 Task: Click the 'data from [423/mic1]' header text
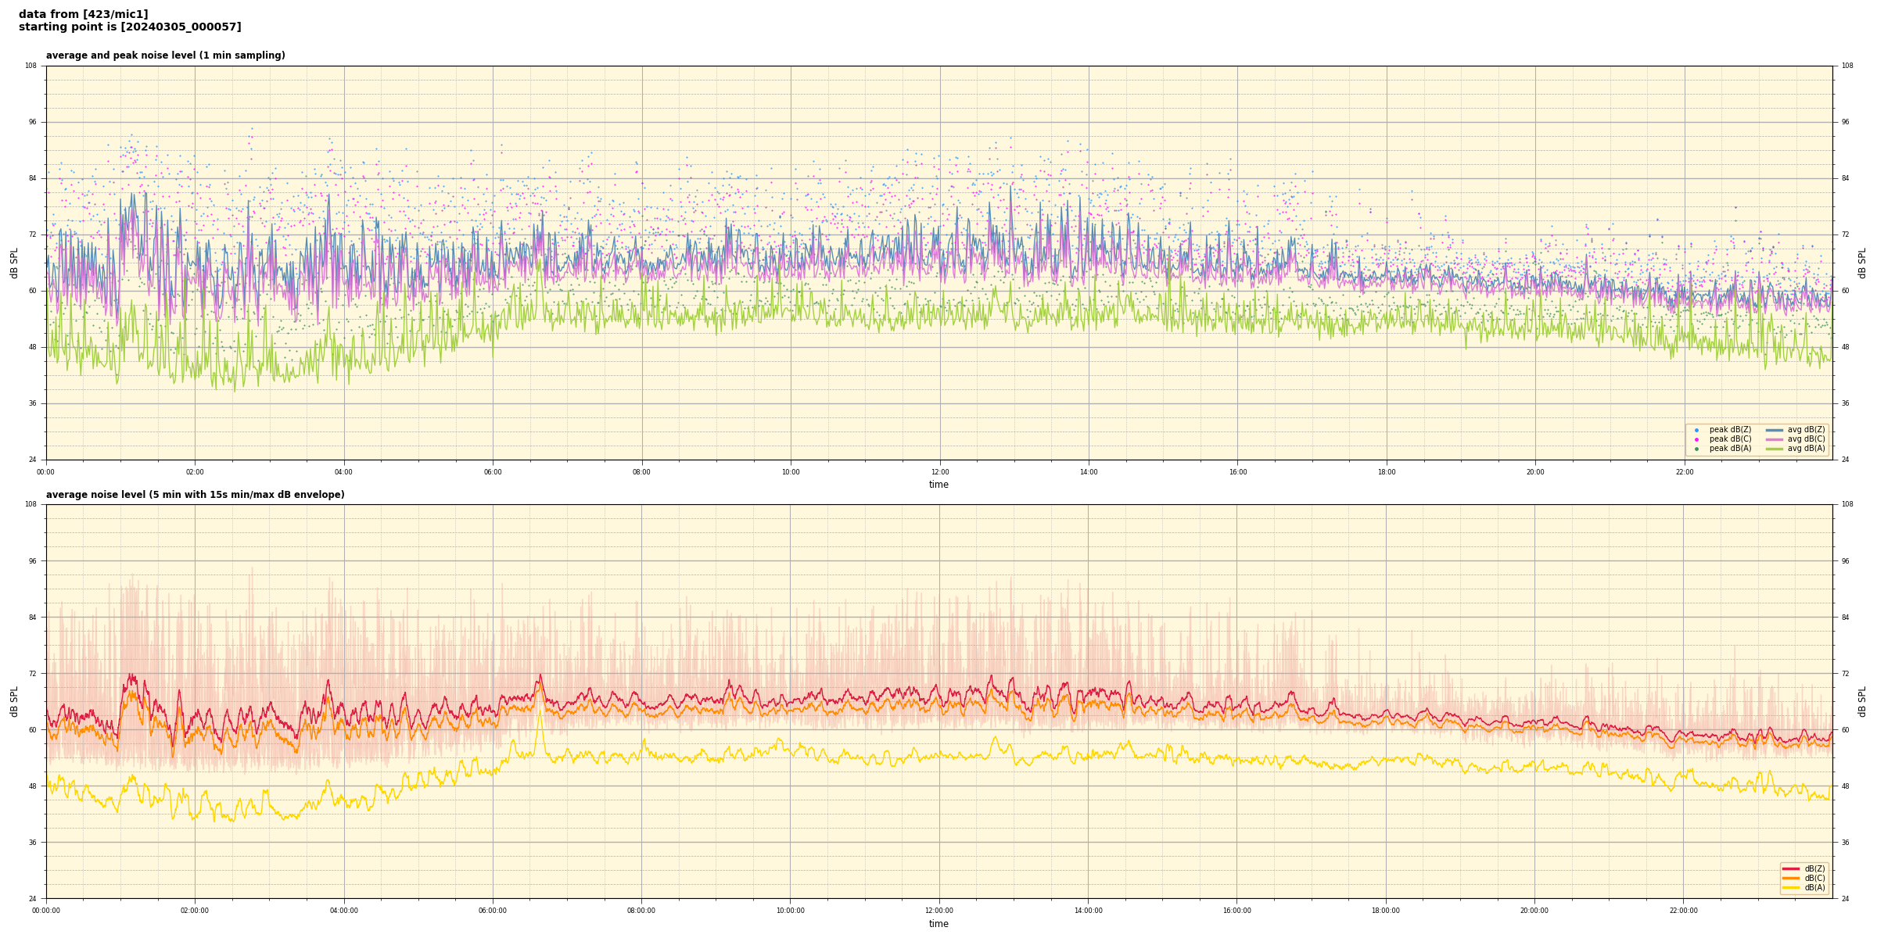[83, 14]
